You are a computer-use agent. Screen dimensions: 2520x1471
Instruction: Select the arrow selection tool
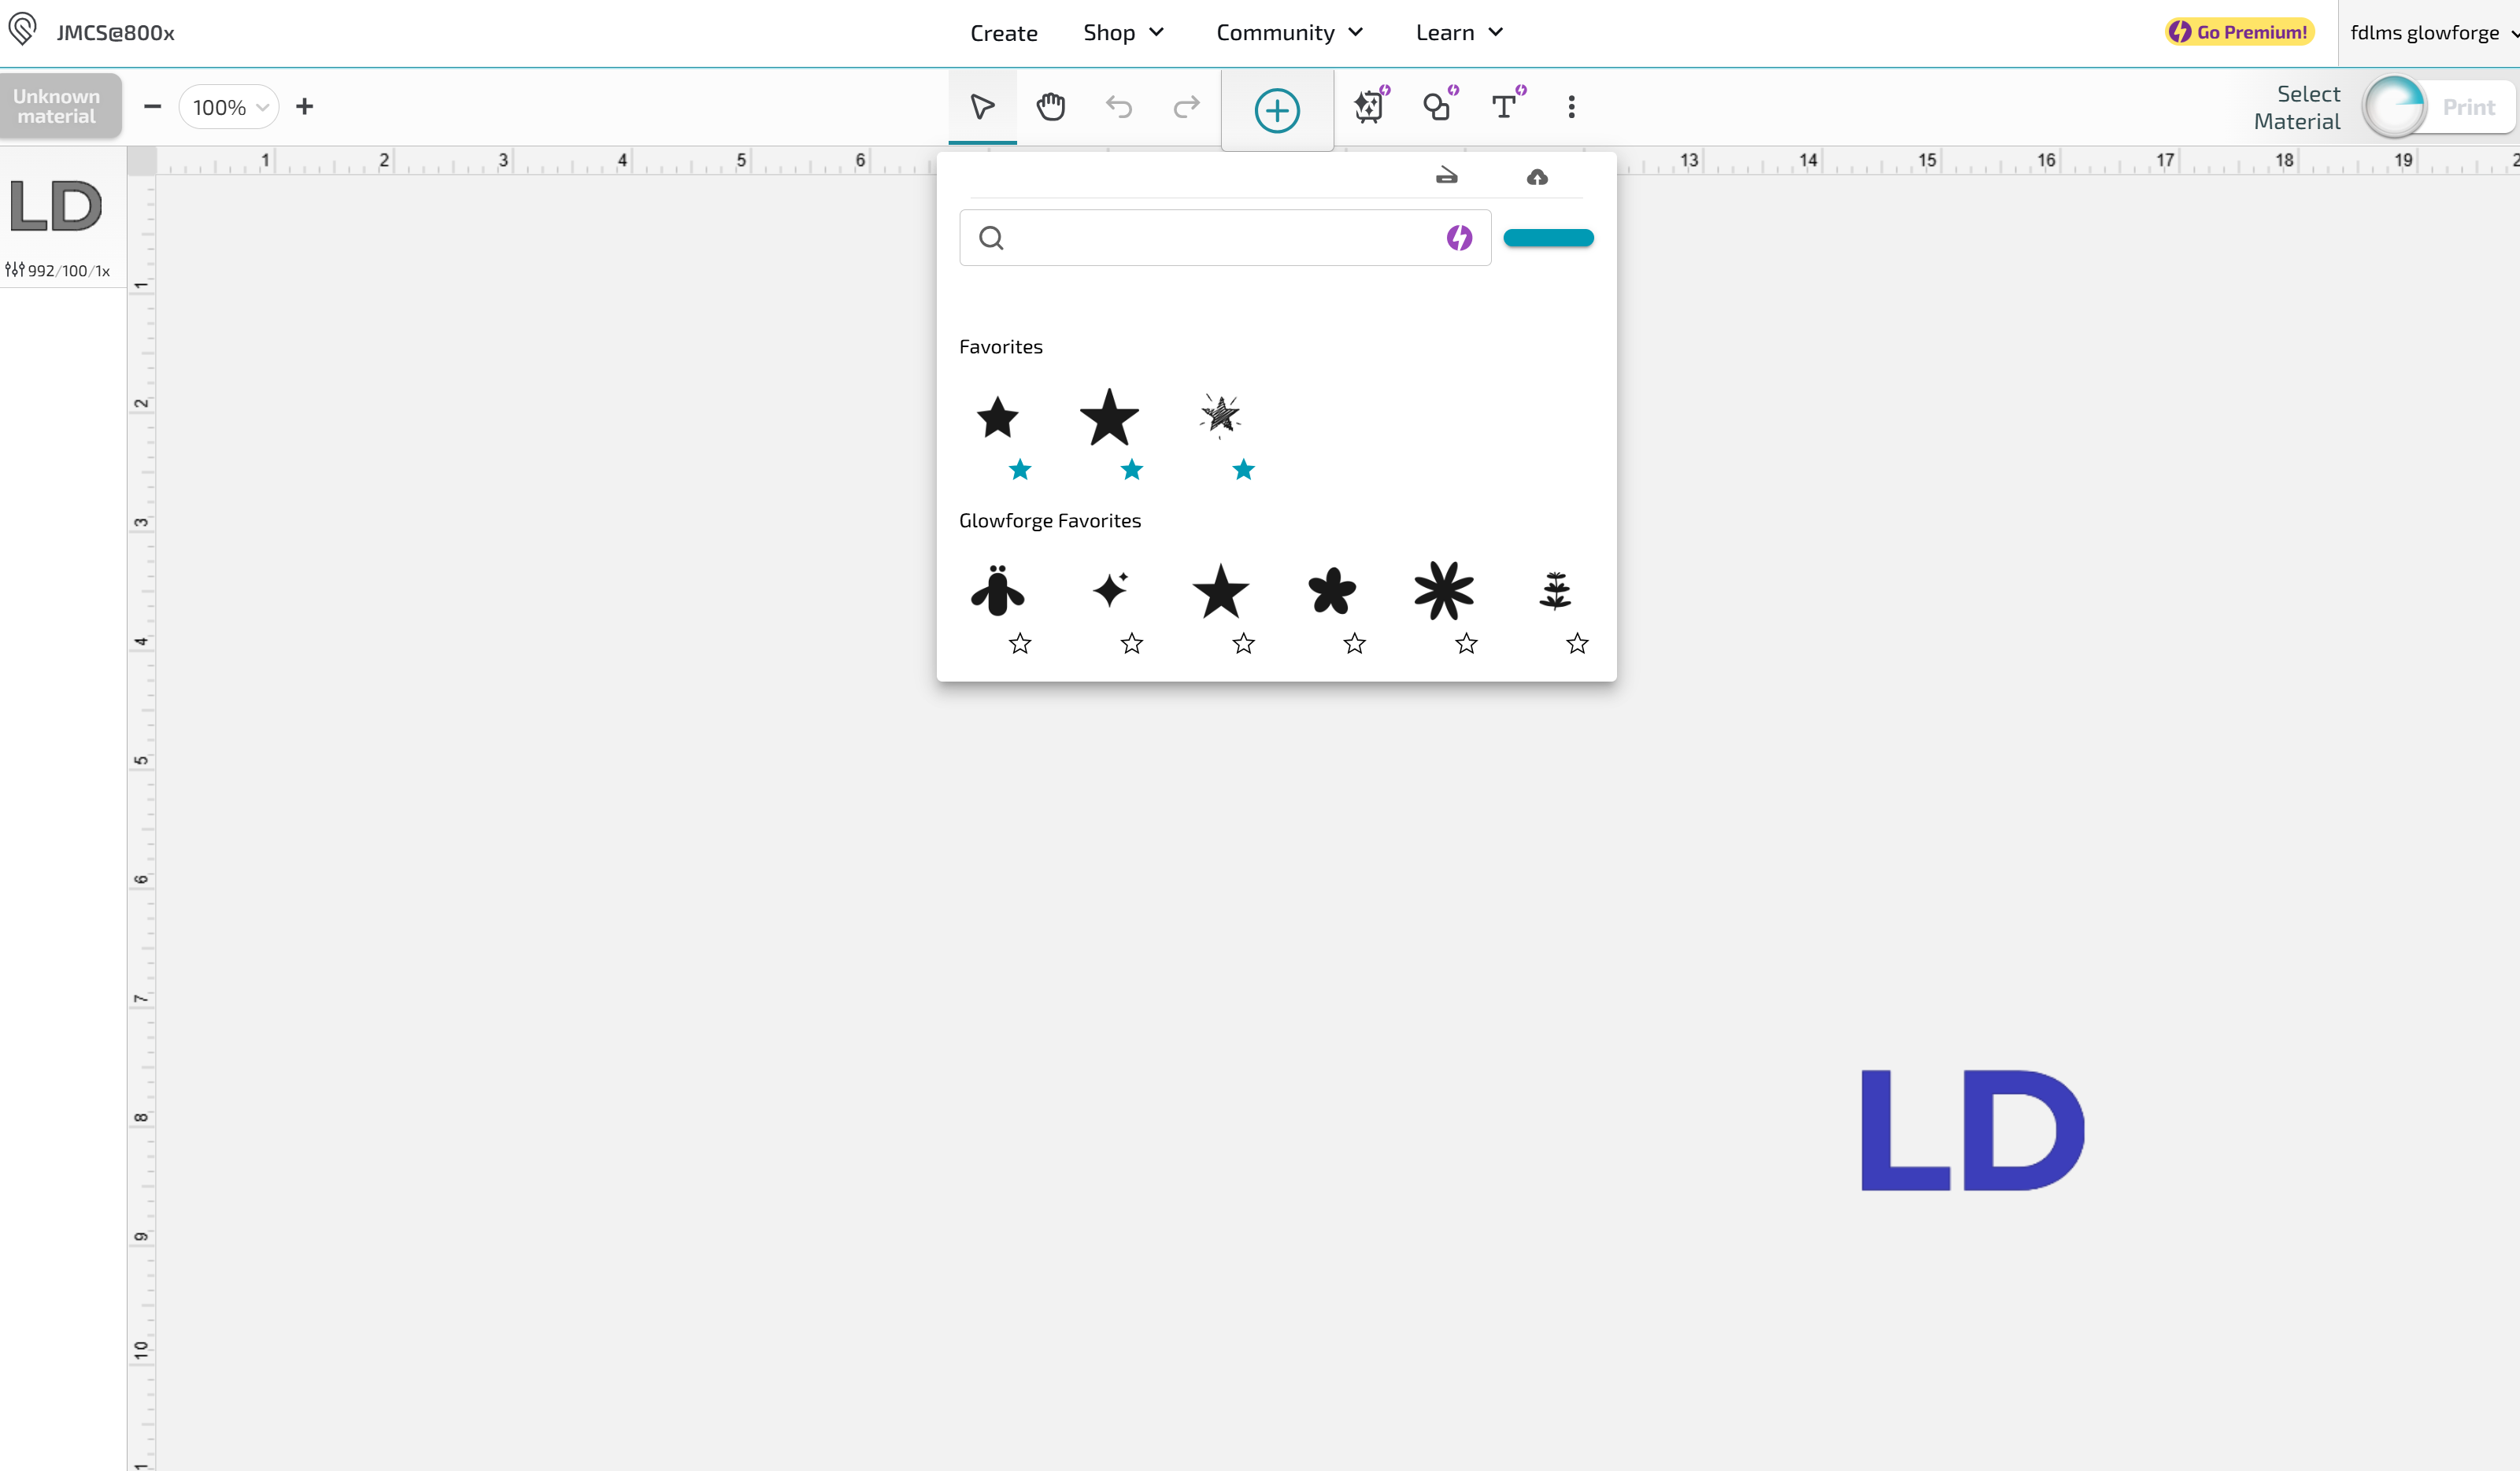click(x=982, y=107)
